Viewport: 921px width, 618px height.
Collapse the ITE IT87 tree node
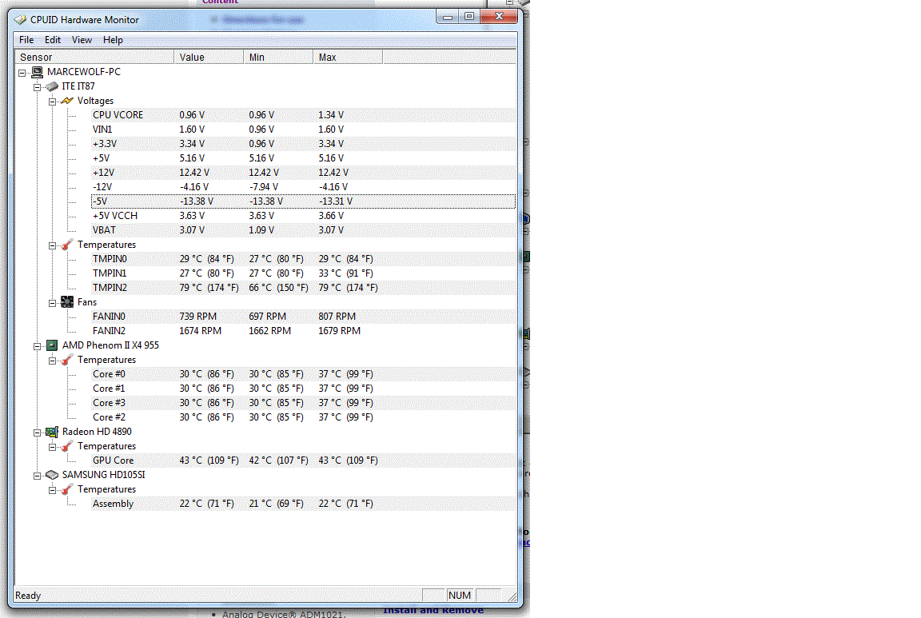(37, 87)
